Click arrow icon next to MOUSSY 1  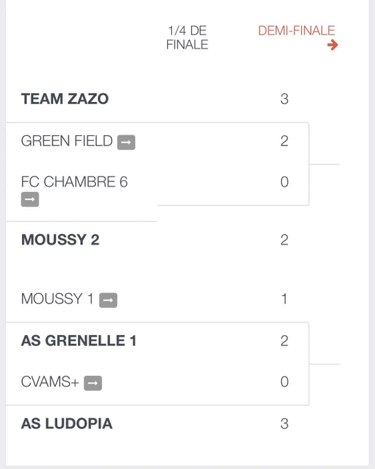click(x=108, y=300)
